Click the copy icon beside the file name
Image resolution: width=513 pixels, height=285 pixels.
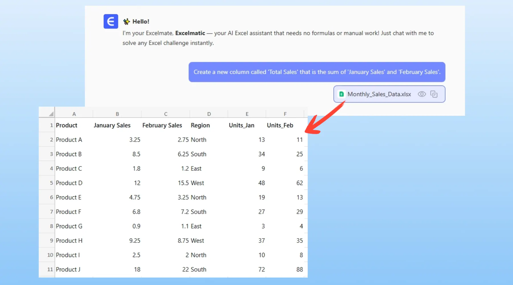[x=434, y=94]
